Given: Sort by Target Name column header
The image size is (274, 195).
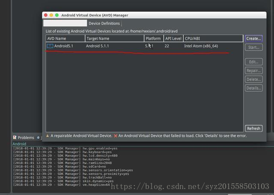Looking at the screenshot, I should click(115, 39).
